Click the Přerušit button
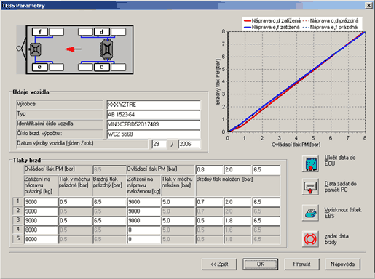Image resolution: width=375 pixels, height=279 pixels. [301, 264]
